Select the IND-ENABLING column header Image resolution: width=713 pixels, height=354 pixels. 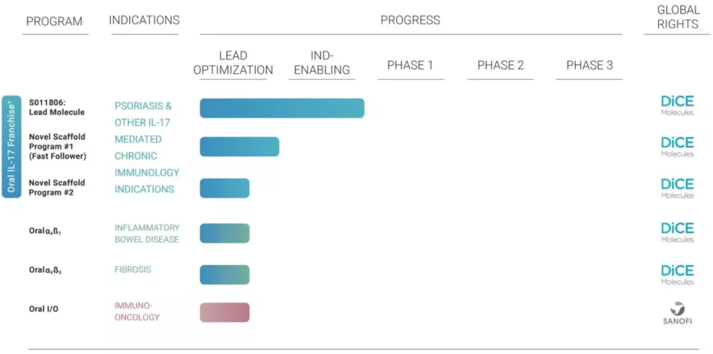point(322,63)
